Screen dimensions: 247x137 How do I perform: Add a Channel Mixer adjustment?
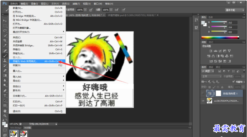pyautogui.click(x=227, y=56)
